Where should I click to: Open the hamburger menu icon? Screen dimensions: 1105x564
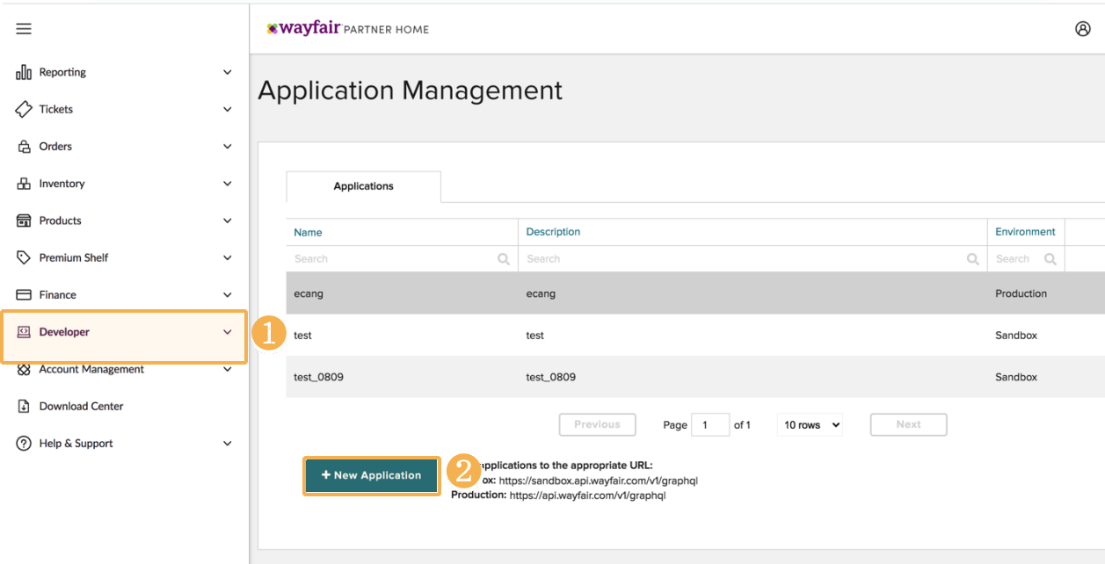(24, 29)
